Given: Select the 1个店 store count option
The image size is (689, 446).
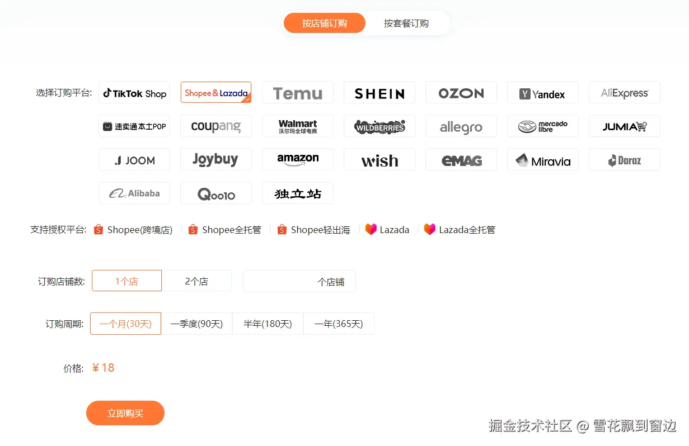Looking at the screenshot, I should point(126,281).
